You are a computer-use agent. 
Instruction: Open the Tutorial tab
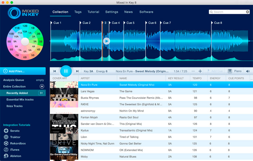click(x=93, y=12)
